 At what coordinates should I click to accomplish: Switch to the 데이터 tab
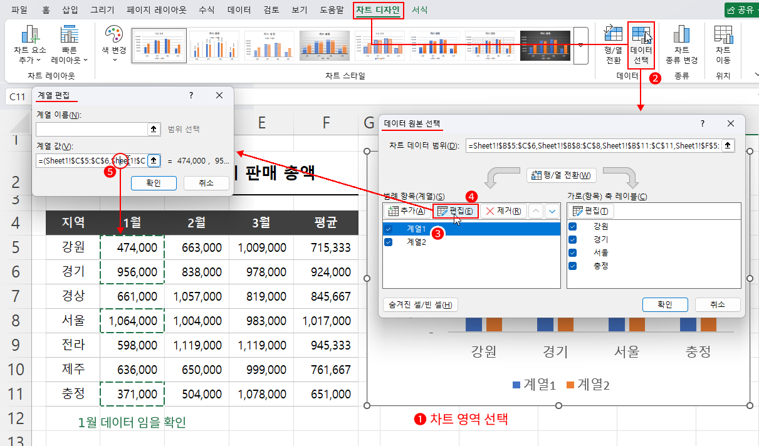(x=239, y=10)
